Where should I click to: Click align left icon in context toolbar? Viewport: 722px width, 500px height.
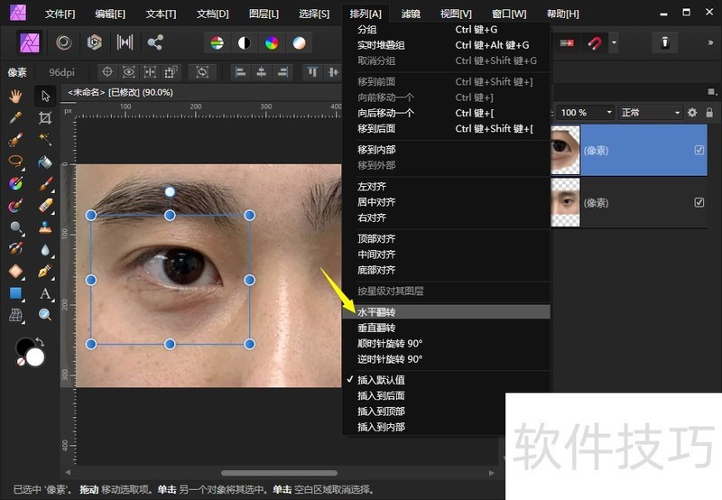tap(240, 72)
